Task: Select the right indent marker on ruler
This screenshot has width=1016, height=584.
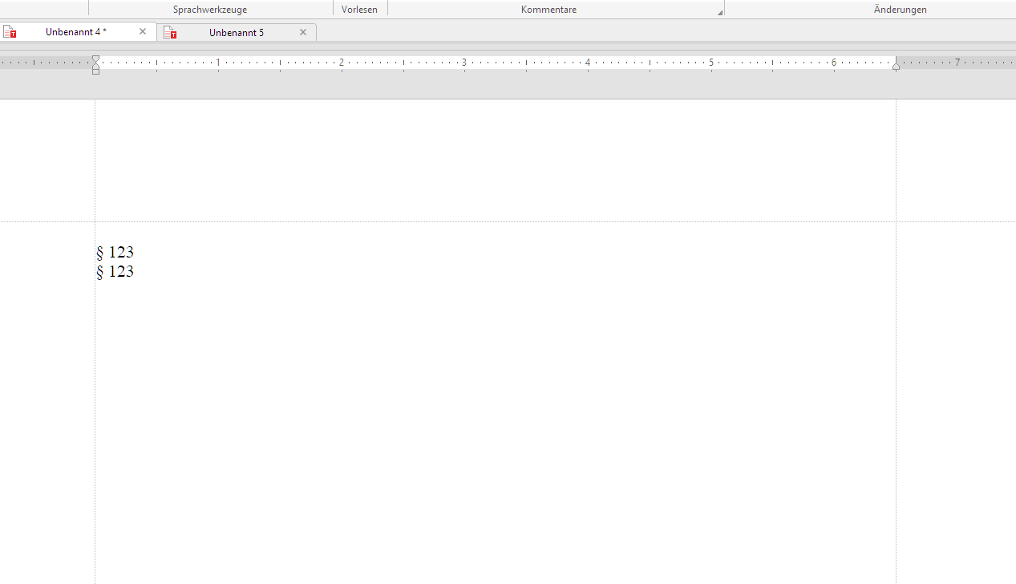Action: tap(896, 67)
